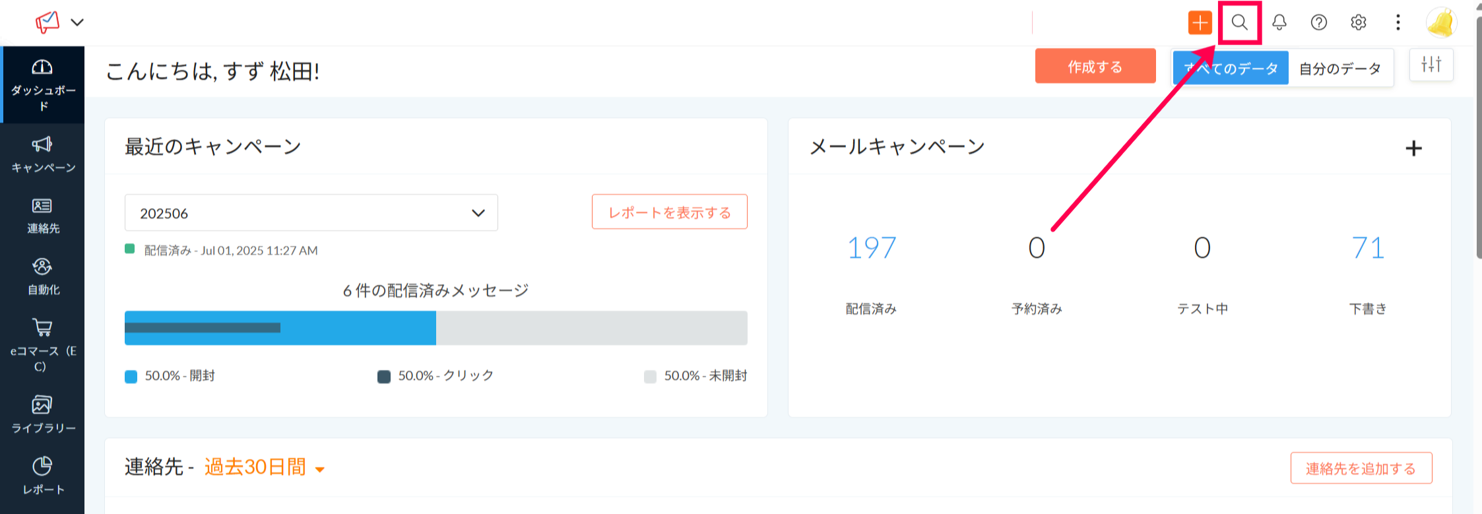Open the three-dot more options menu

(1398, 22)
